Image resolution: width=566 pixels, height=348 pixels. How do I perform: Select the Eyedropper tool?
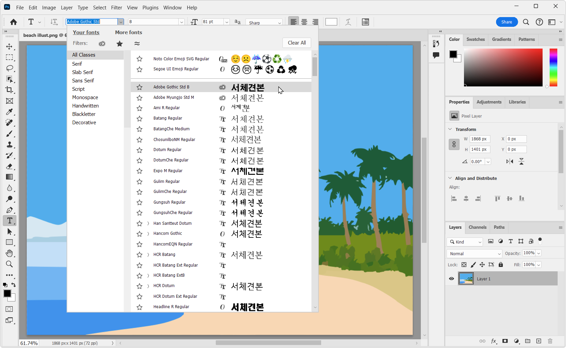9,112
